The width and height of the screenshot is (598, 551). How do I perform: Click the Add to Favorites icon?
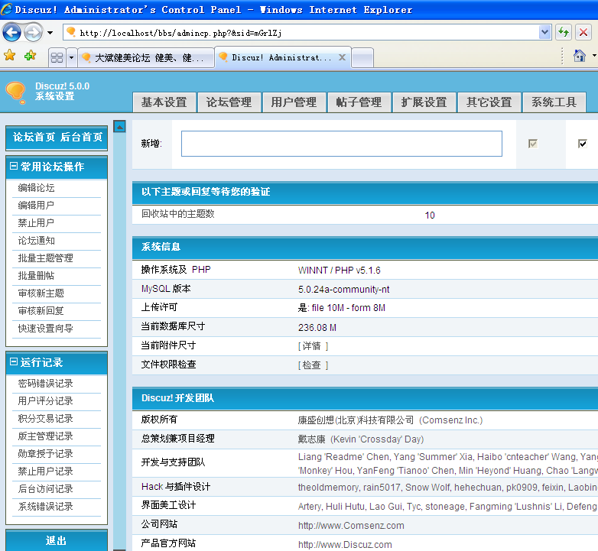(x=30, y=56)
